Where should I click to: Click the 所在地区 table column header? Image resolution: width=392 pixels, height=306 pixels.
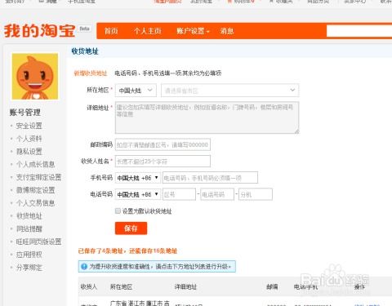click(x=121, y=286)
